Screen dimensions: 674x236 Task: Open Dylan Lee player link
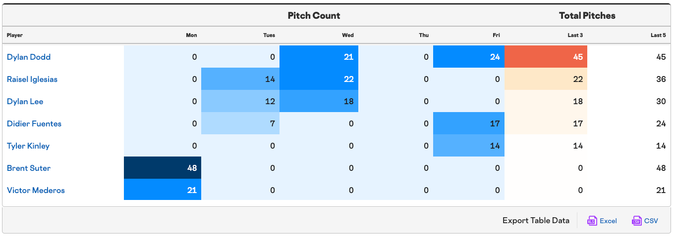(25, 101)
